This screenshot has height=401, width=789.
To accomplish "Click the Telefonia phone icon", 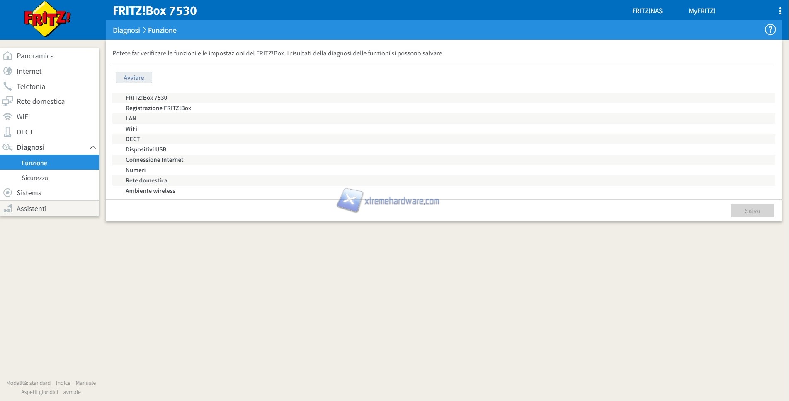I will tap(7, 86).
